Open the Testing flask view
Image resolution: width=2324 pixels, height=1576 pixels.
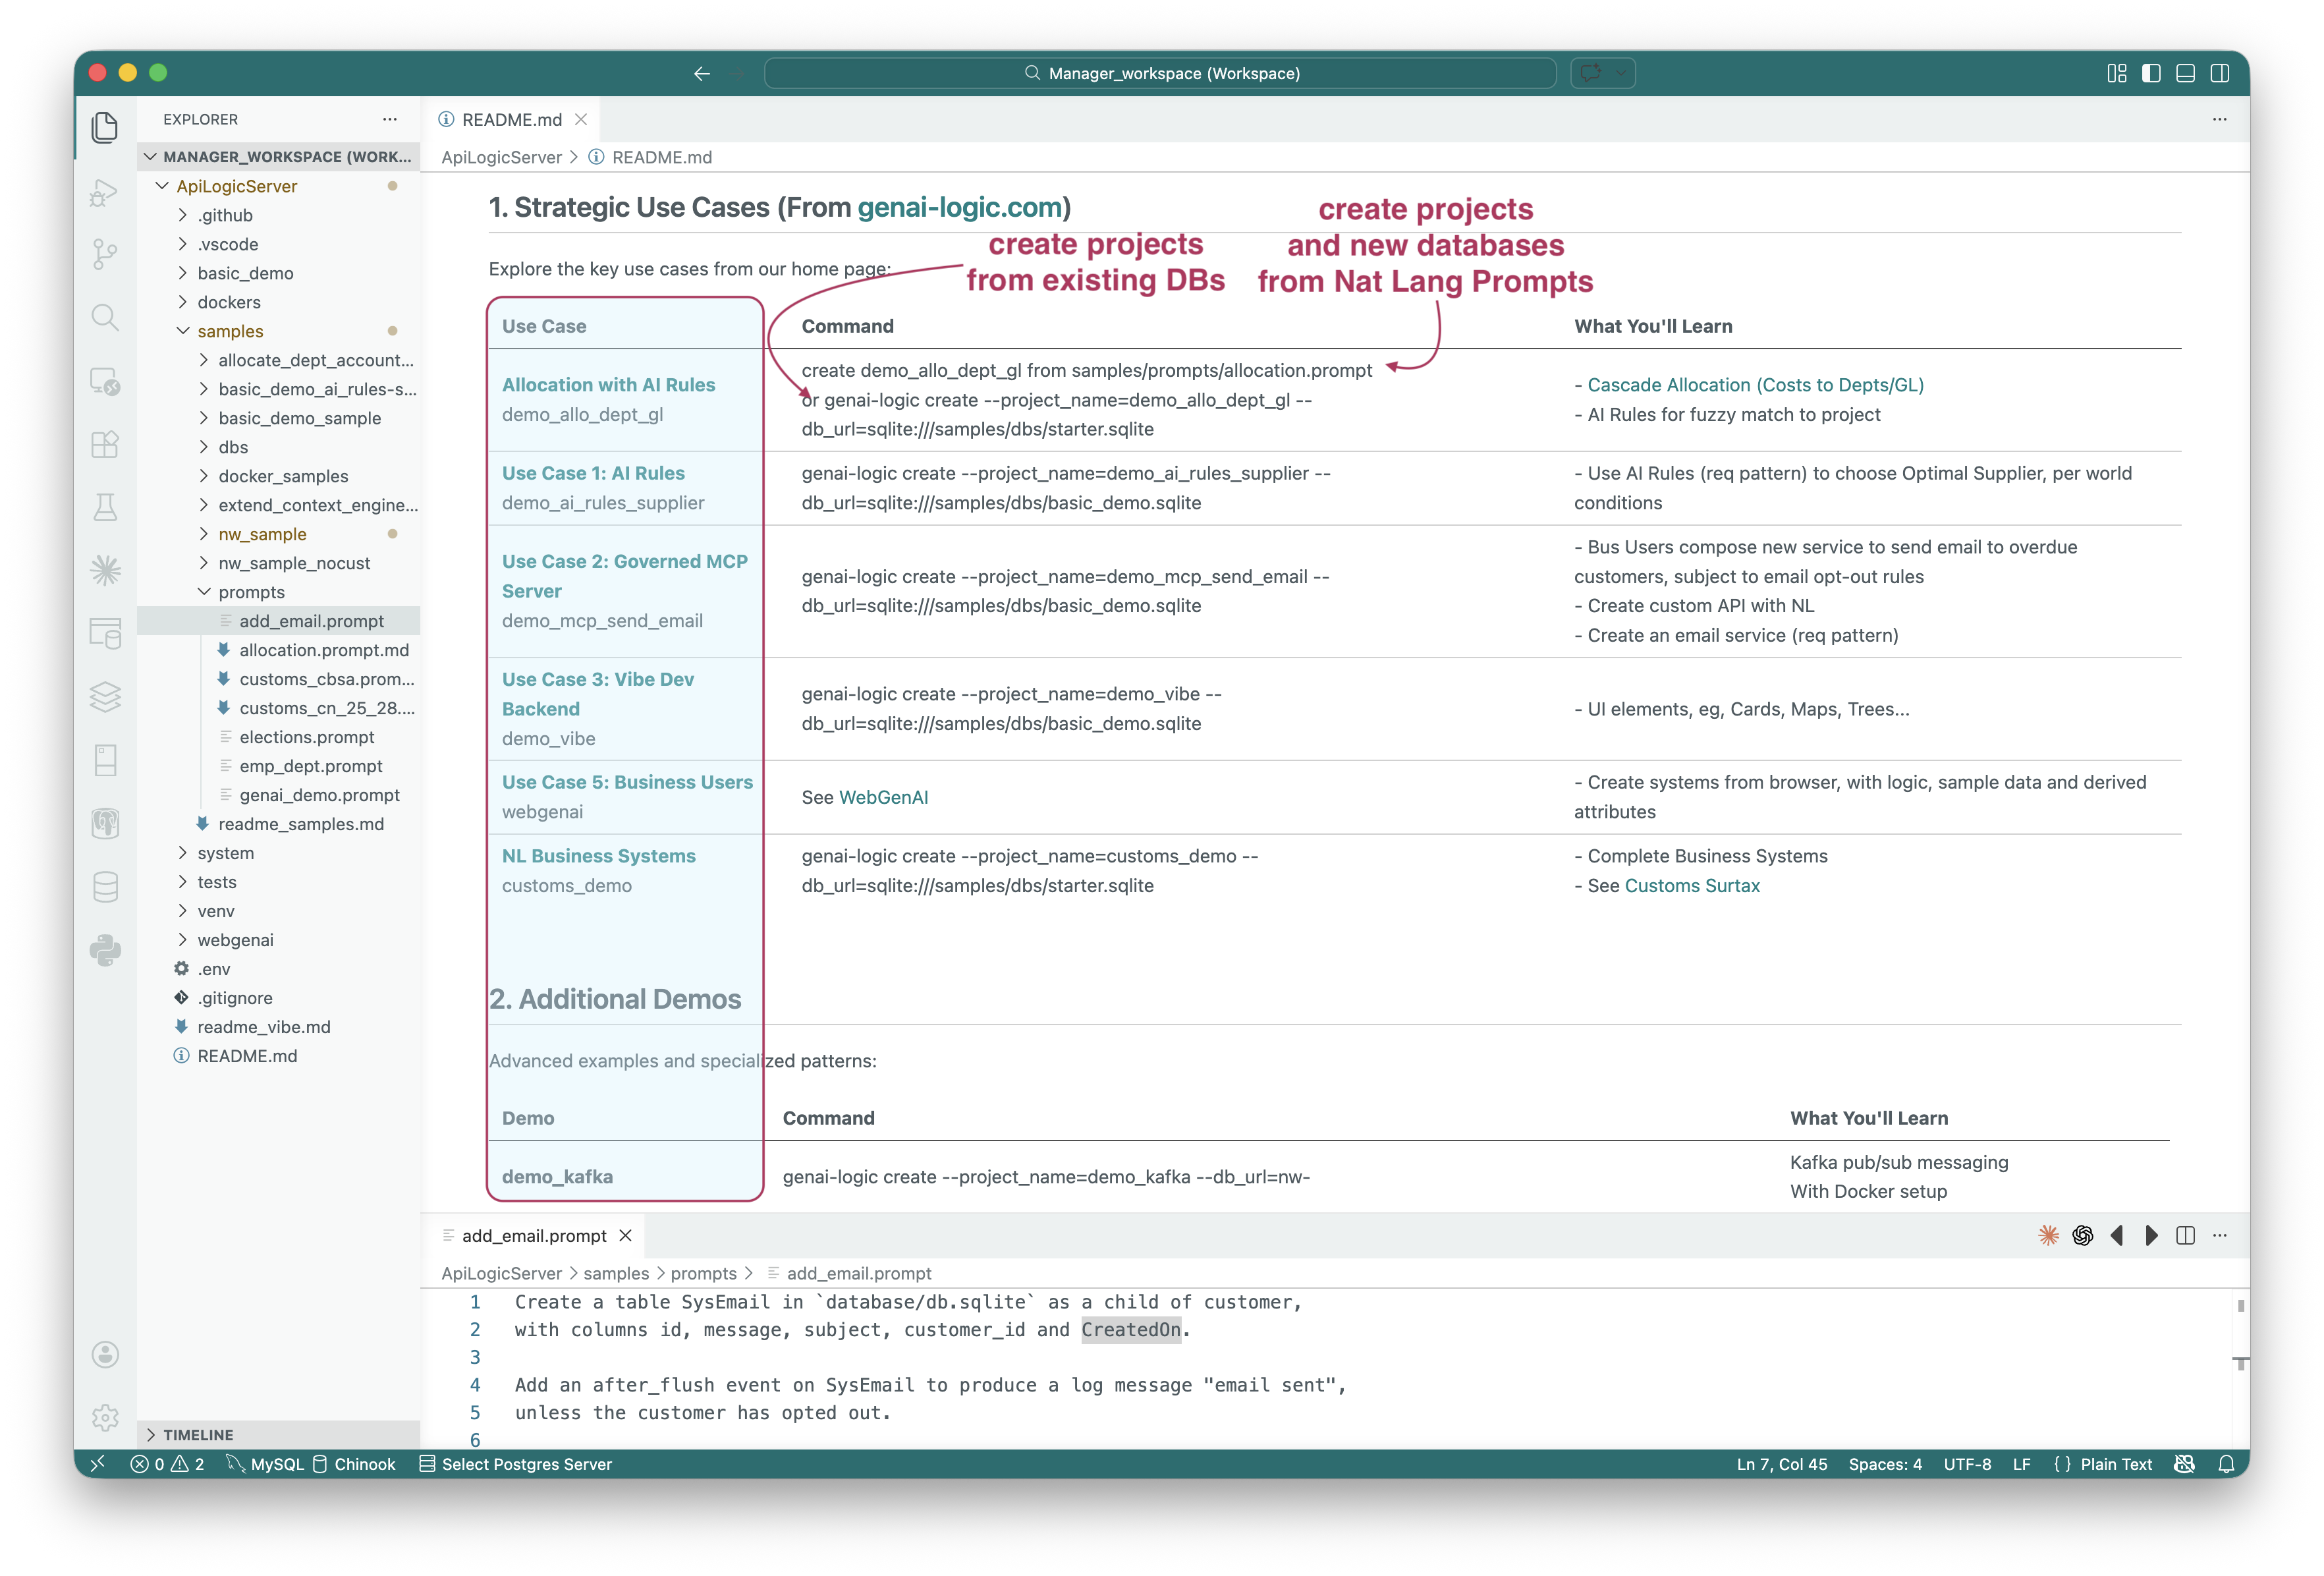104,507
